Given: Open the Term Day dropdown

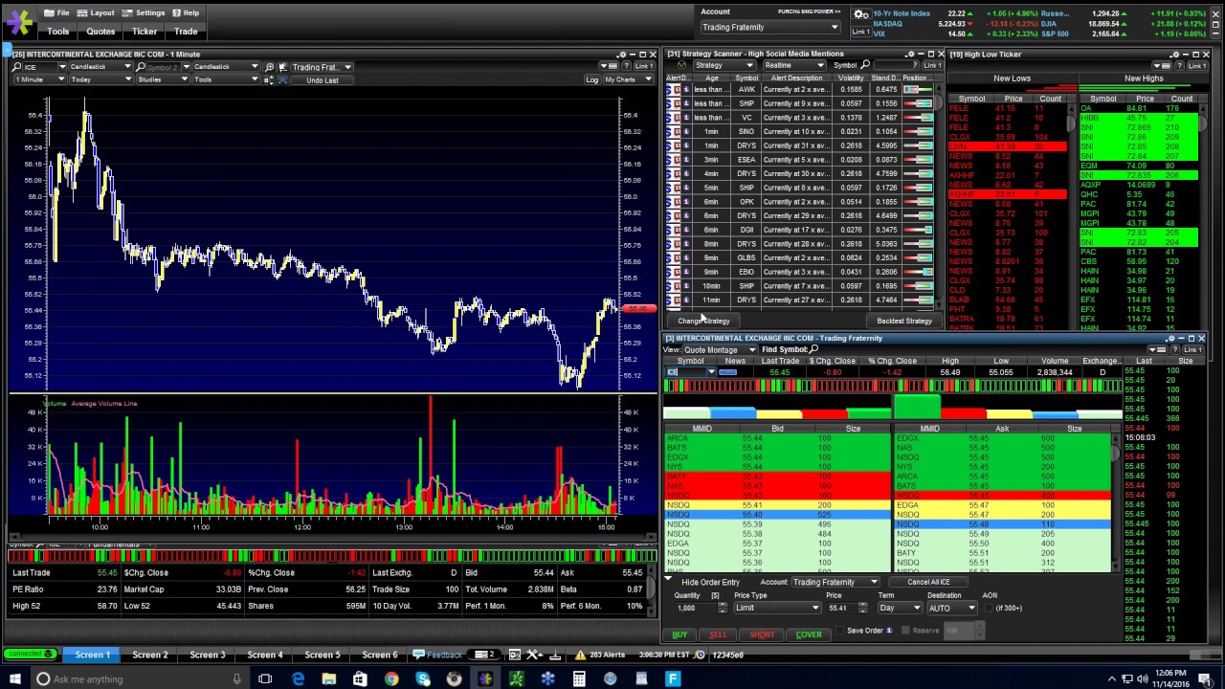Looking at the screenshot, I should (900, 608).
